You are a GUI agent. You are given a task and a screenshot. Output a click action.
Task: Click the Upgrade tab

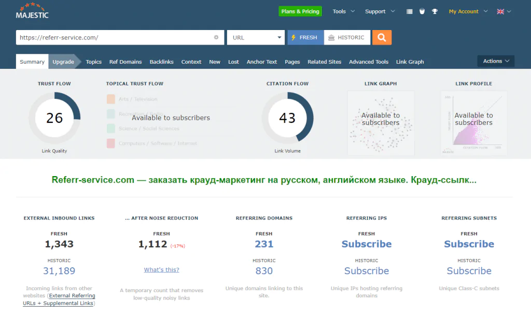(x=63, y=62)
